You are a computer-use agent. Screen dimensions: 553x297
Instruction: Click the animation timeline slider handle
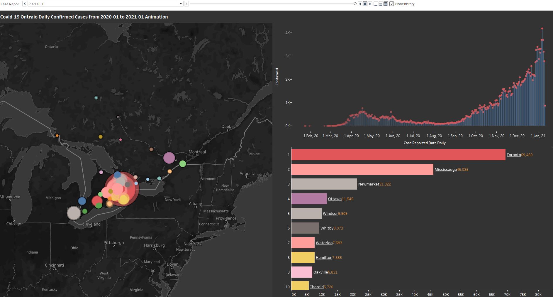click(x=355, y=4)
